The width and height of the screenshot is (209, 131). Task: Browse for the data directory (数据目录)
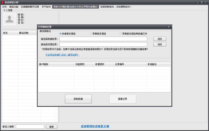(160, 39)
